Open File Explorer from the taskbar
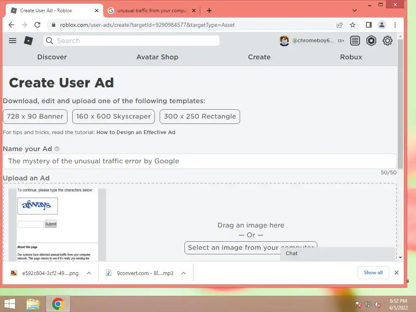Image resolution: width=416 pixels, height=312 pixels. pos(33,304)
